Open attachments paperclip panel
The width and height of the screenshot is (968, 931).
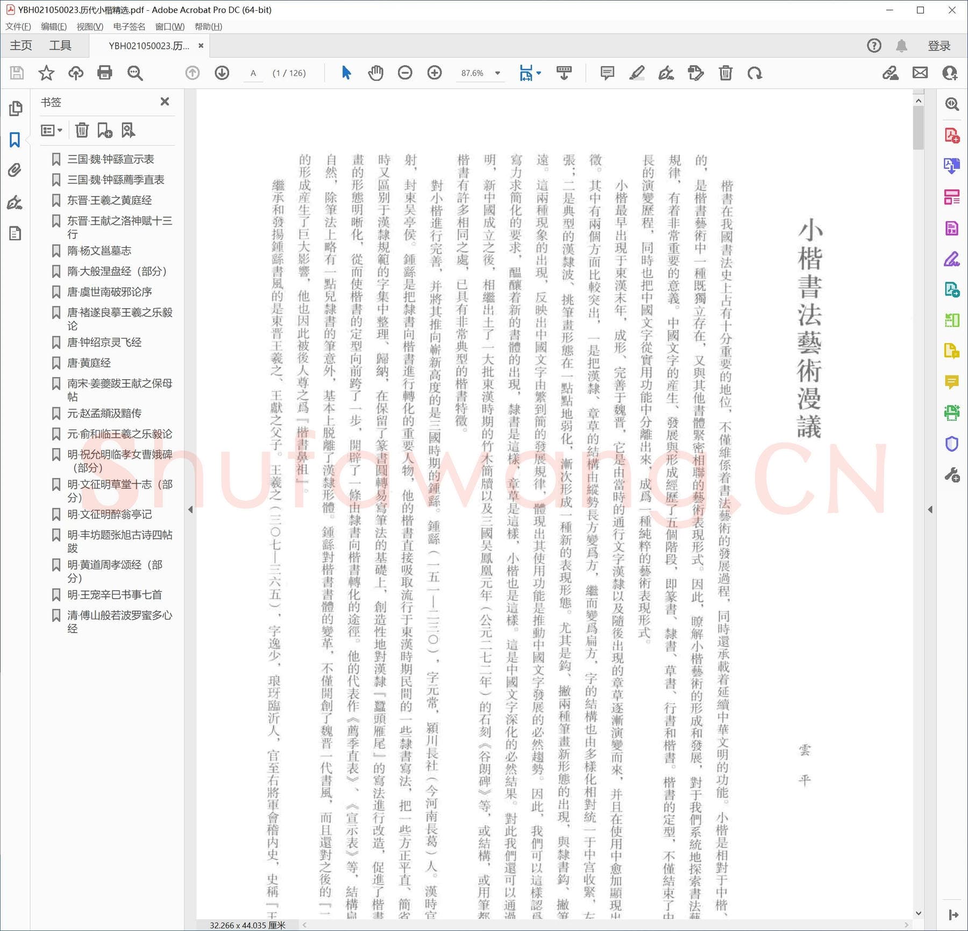[x=15, y=170]
